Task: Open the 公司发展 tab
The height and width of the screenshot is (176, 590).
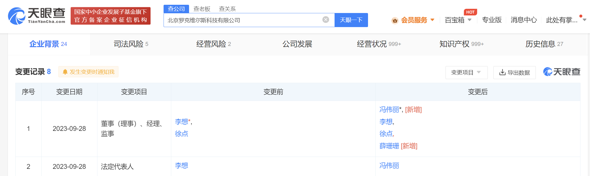Action: click(x=297, y=44)
